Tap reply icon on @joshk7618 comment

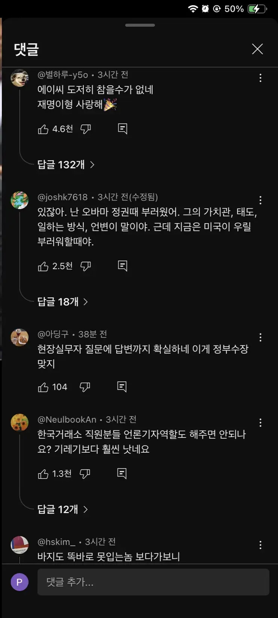pos(122,266)
